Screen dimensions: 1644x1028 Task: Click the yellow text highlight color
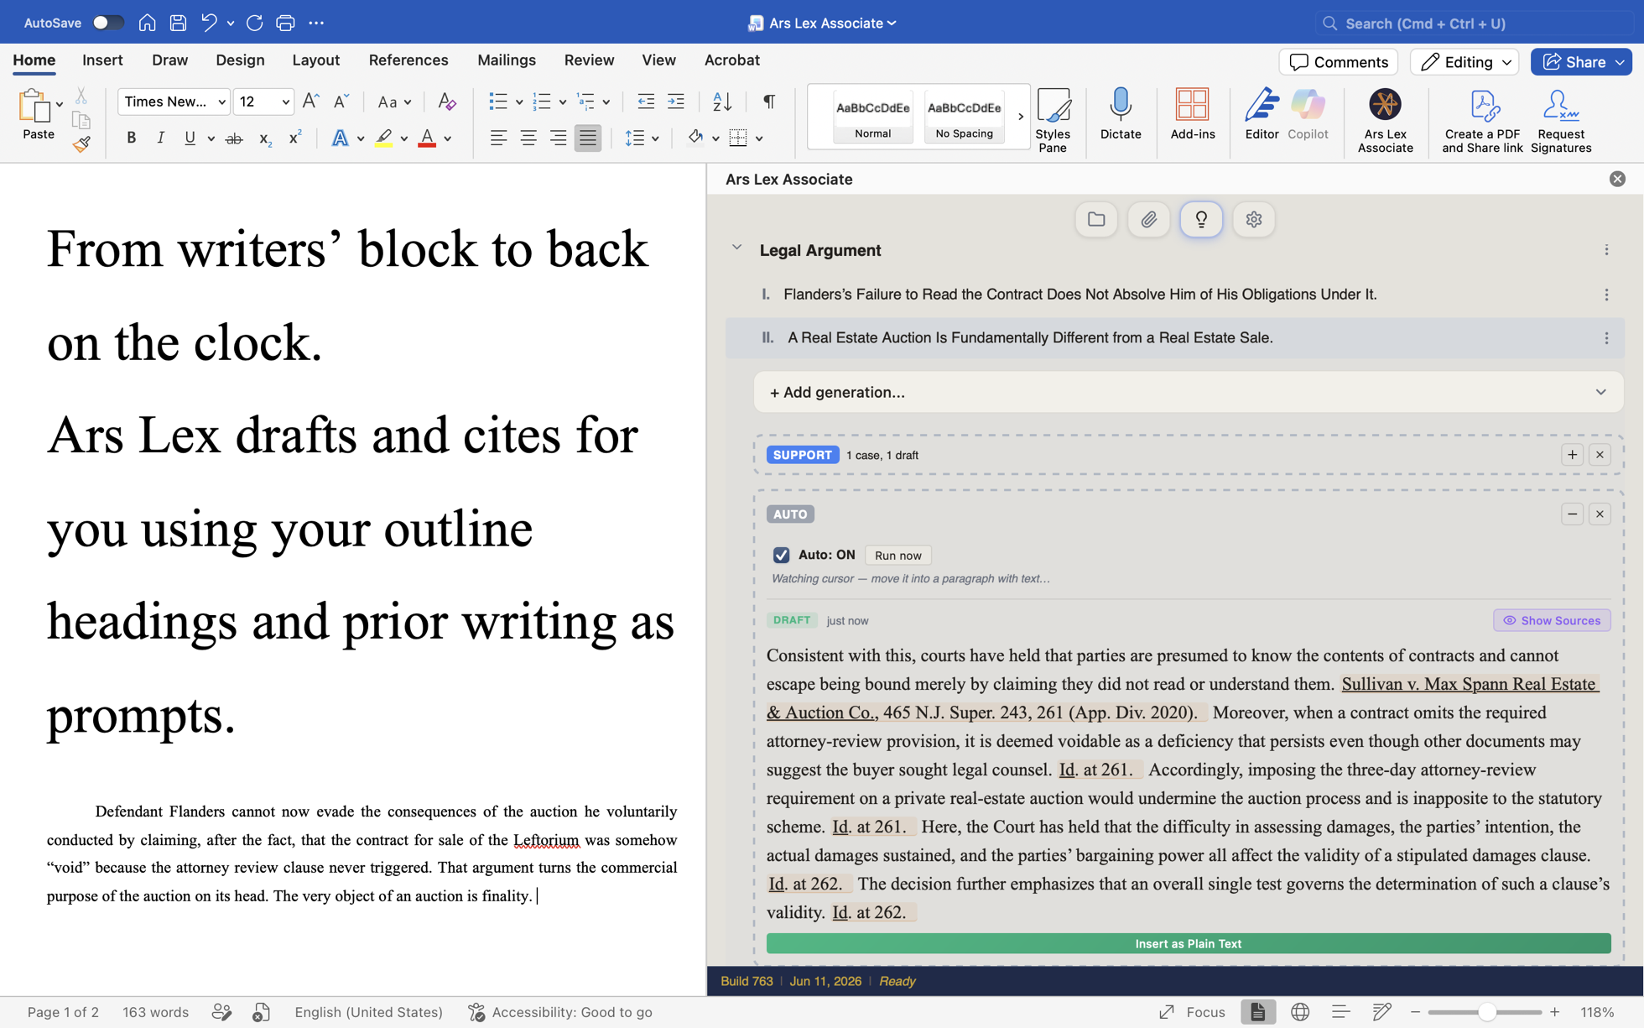click(x=383, y=138)
